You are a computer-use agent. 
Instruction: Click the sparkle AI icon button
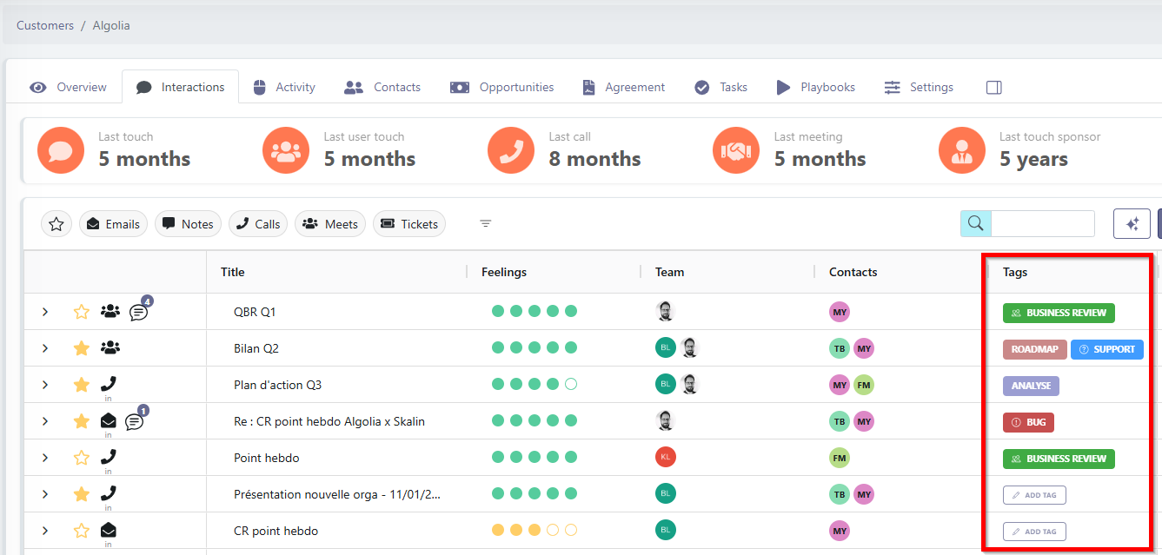pyautogui.click(x=1132, y=224)
